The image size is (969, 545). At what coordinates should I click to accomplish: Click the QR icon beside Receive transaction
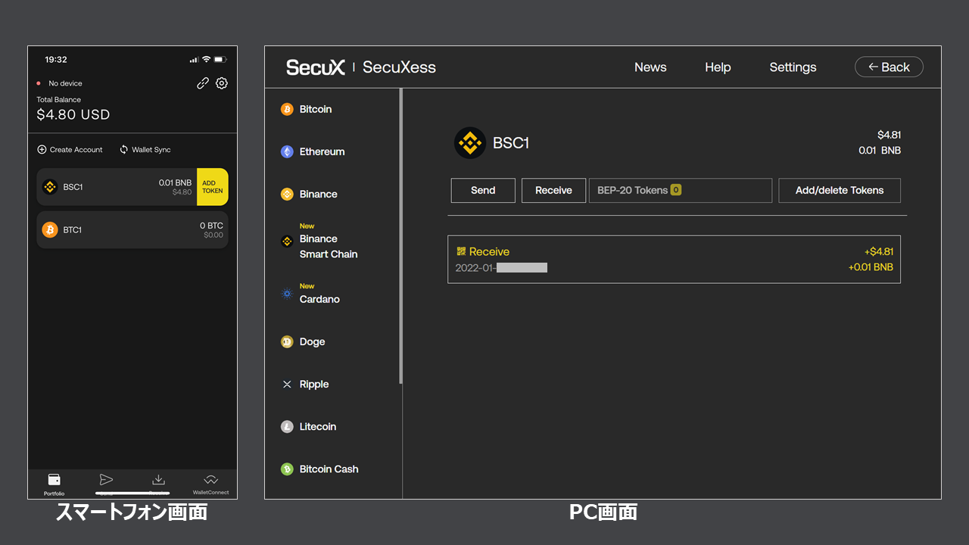(461, 251)
